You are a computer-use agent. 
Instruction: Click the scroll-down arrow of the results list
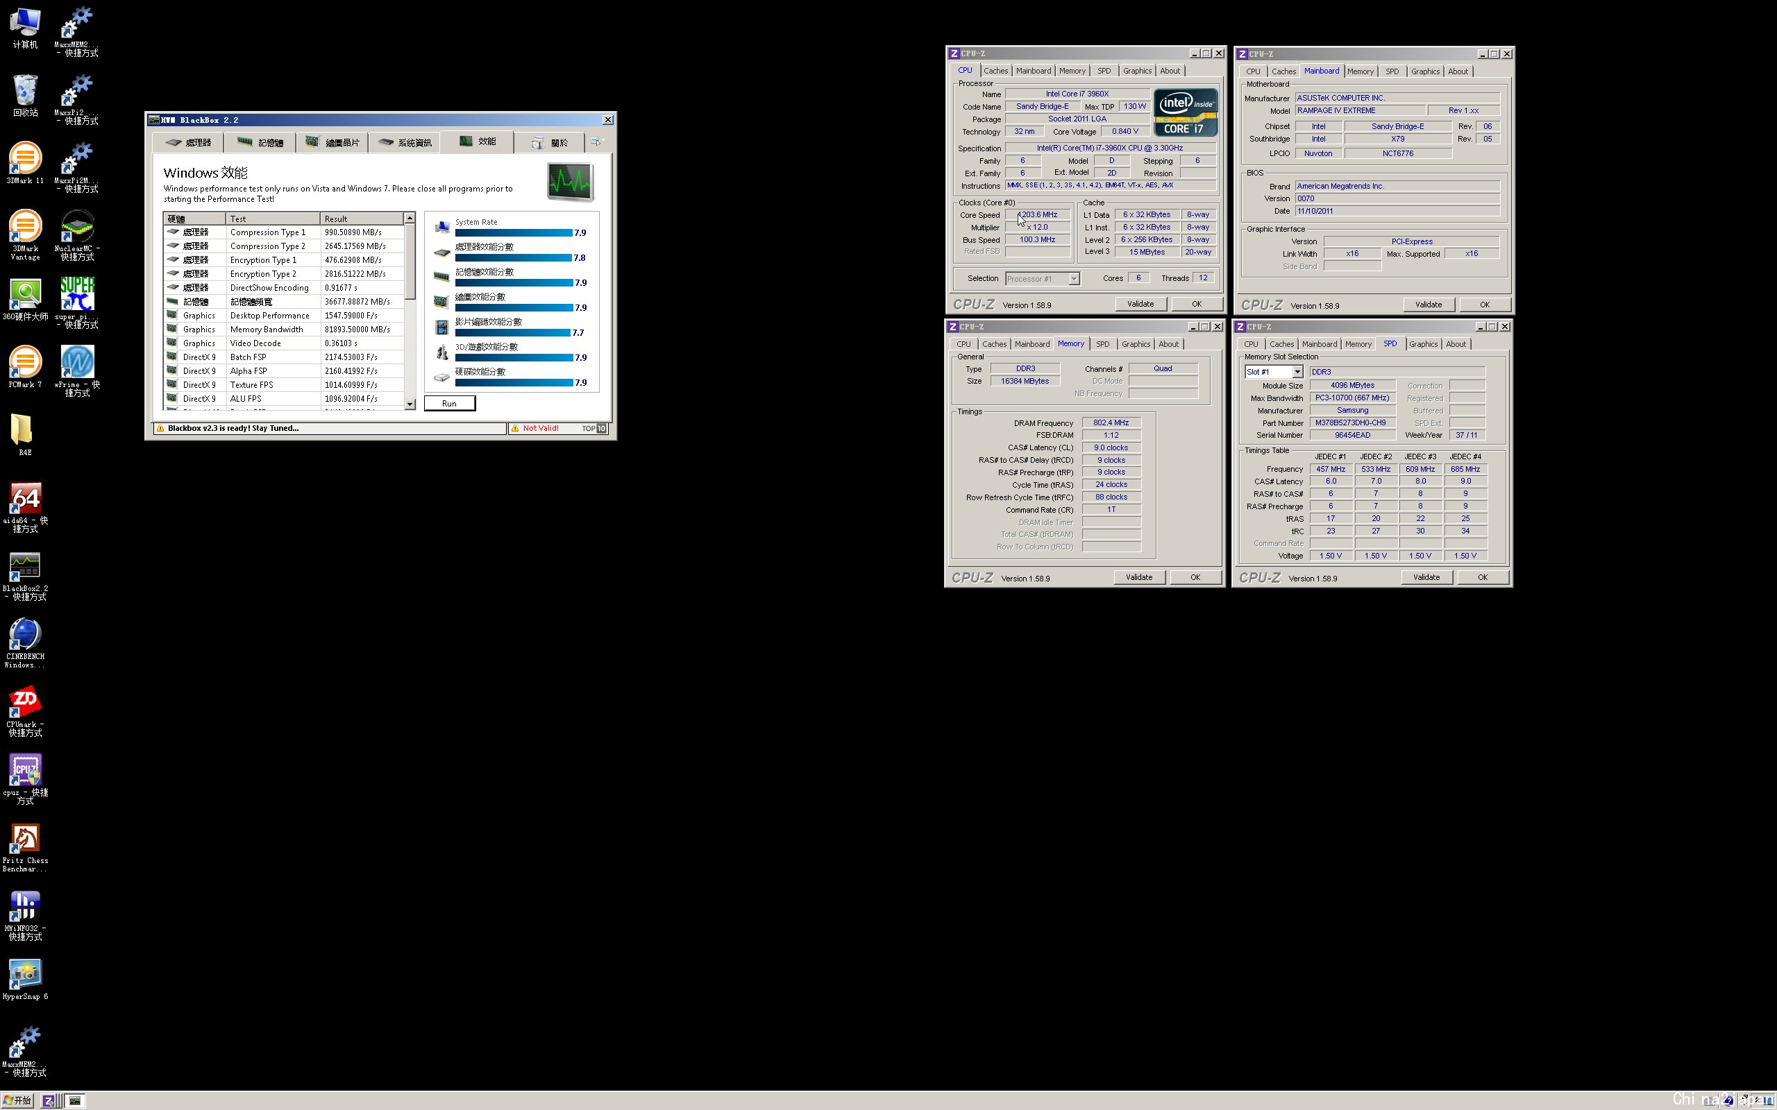click(x=410, y=404)
